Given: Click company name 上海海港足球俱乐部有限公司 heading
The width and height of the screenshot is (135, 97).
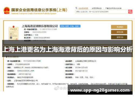Looking at the screenshot, I should coord(40,26).
